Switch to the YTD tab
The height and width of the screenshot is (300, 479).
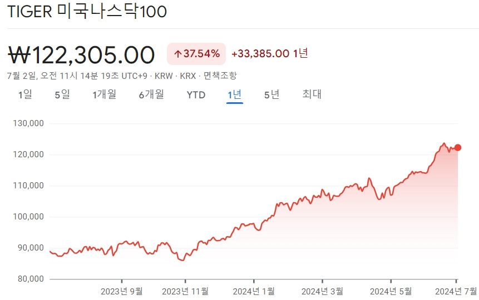click(196, 95)
